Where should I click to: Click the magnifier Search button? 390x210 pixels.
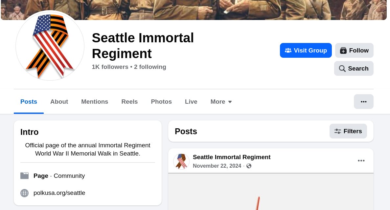point(354,68)
